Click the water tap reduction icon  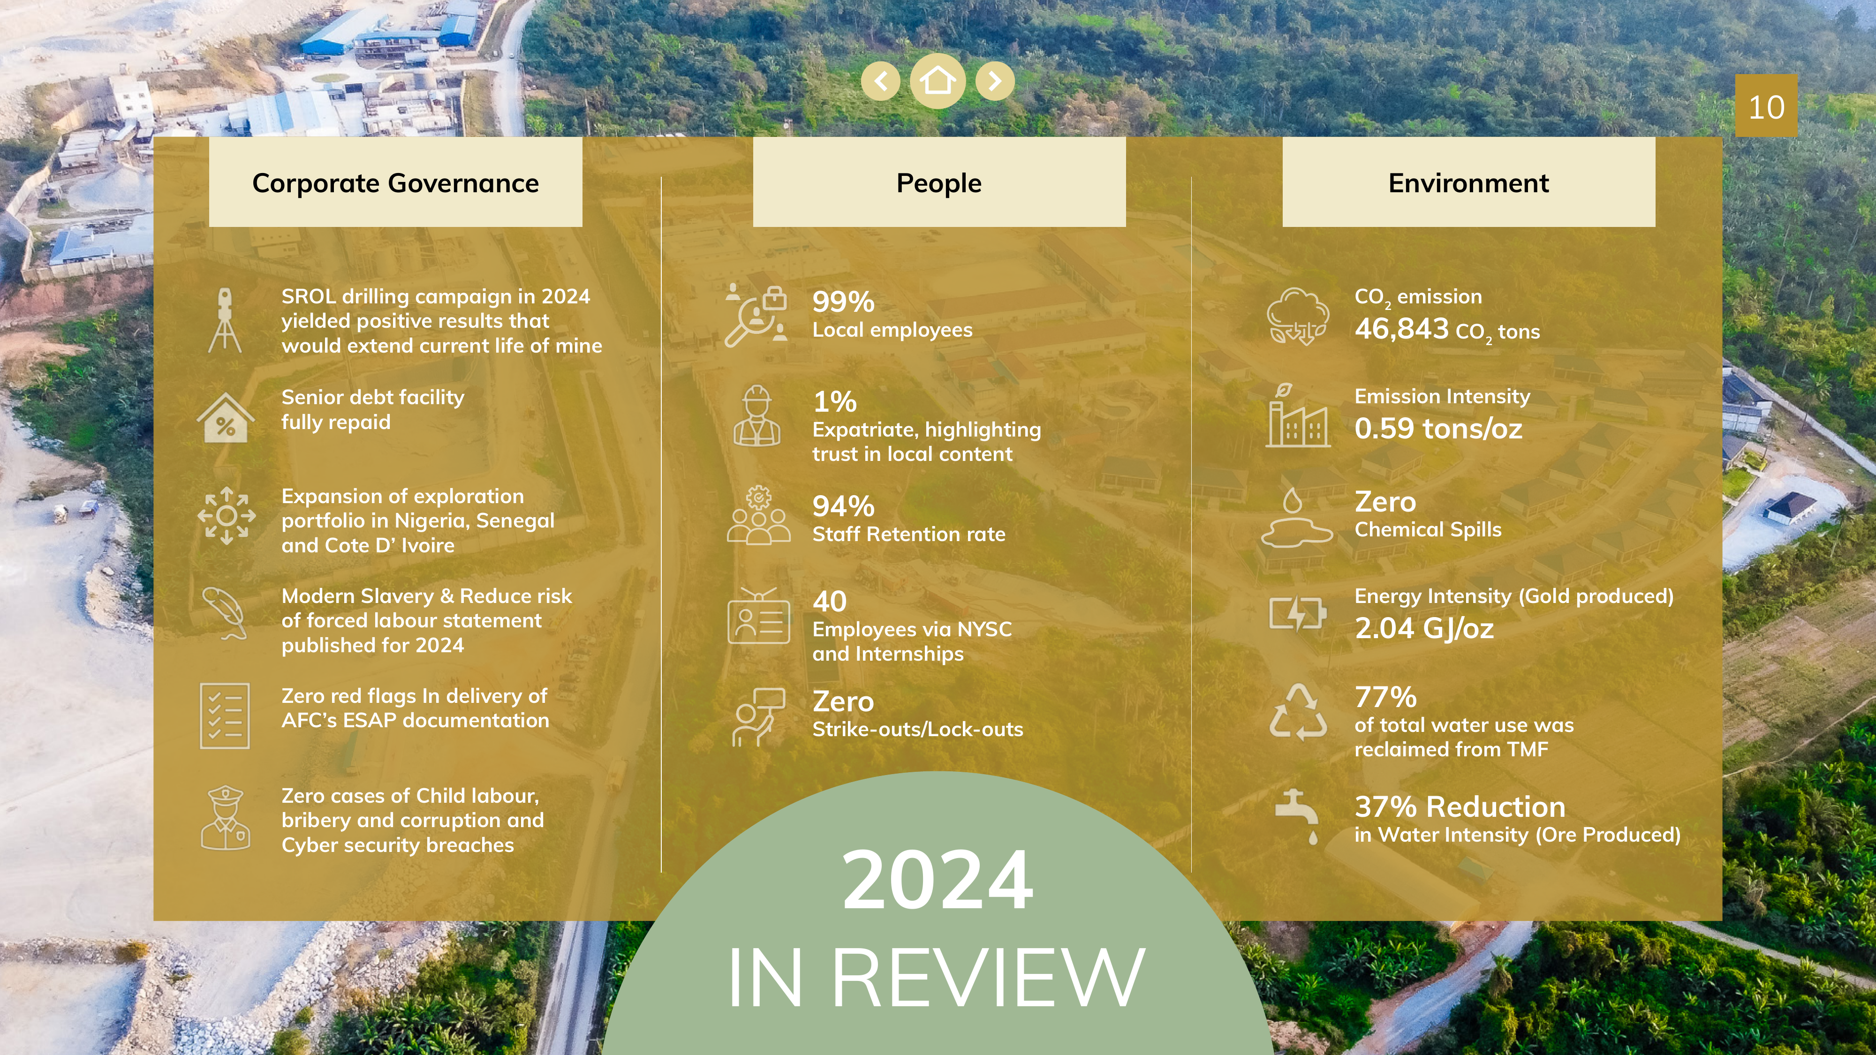1298,816
